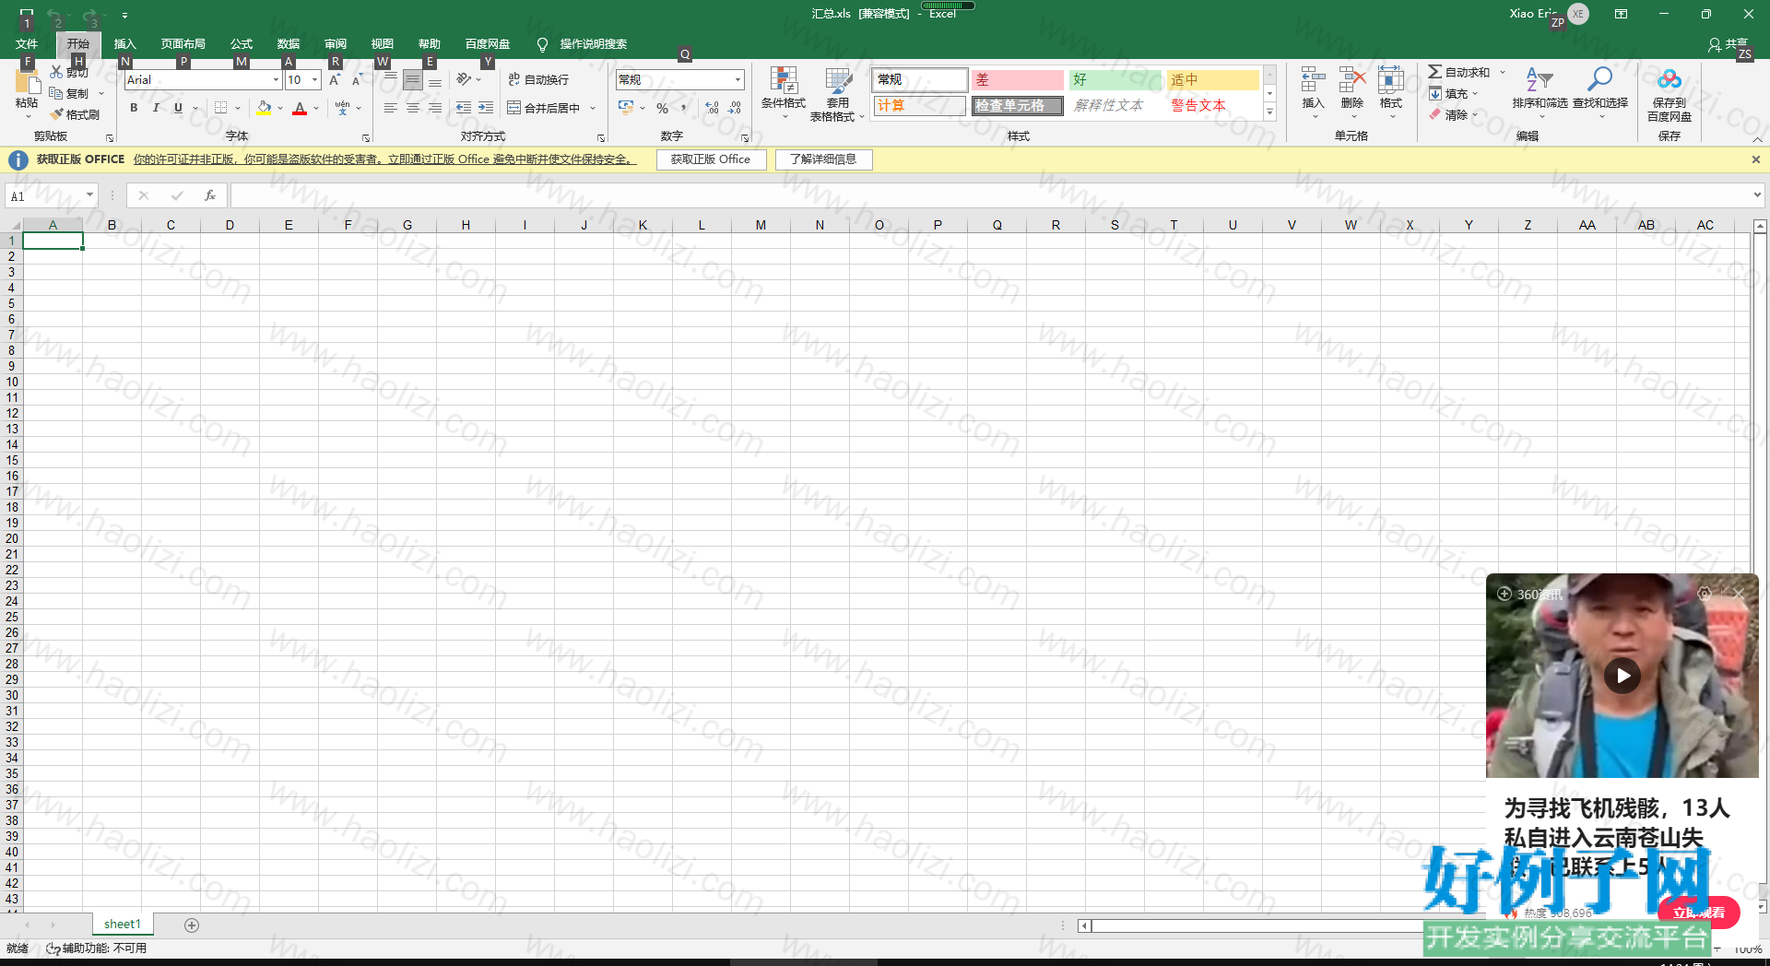Open the Arial font name dropdown
The width and height of the screenshot is (1770, 966).
coord(276,80)
